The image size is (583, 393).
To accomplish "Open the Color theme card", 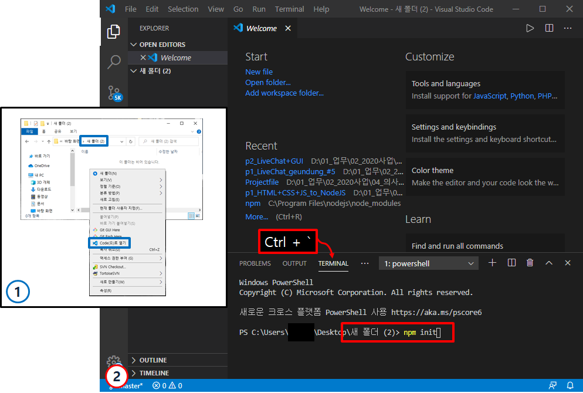I will (485, 177).
